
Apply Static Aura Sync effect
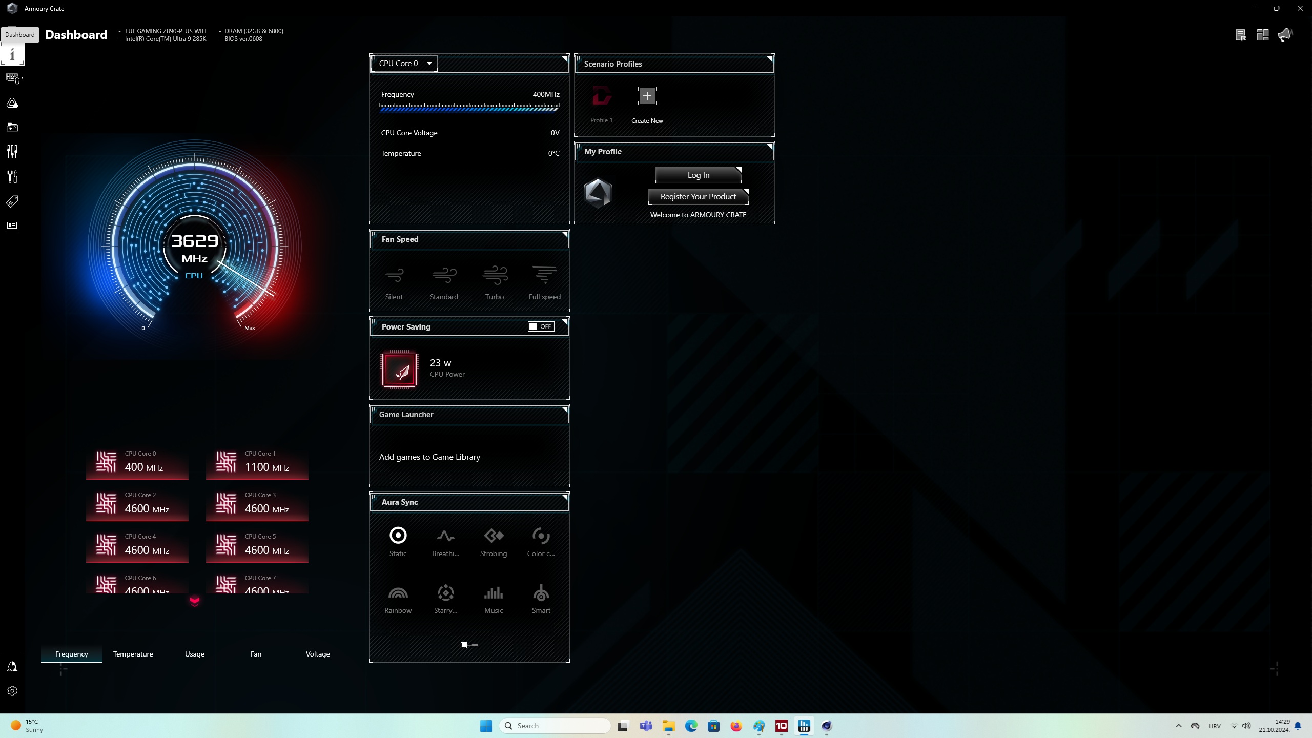coord(398,542)
